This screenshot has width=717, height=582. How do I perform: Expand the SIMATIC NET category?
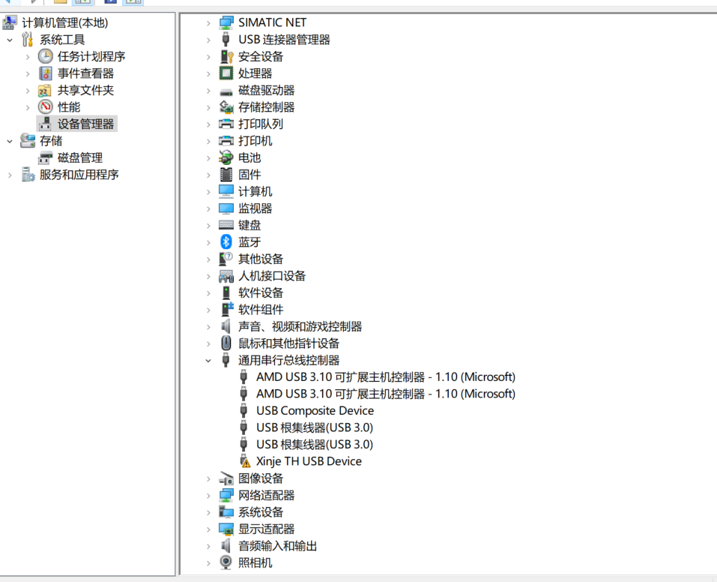pos(209,23)
